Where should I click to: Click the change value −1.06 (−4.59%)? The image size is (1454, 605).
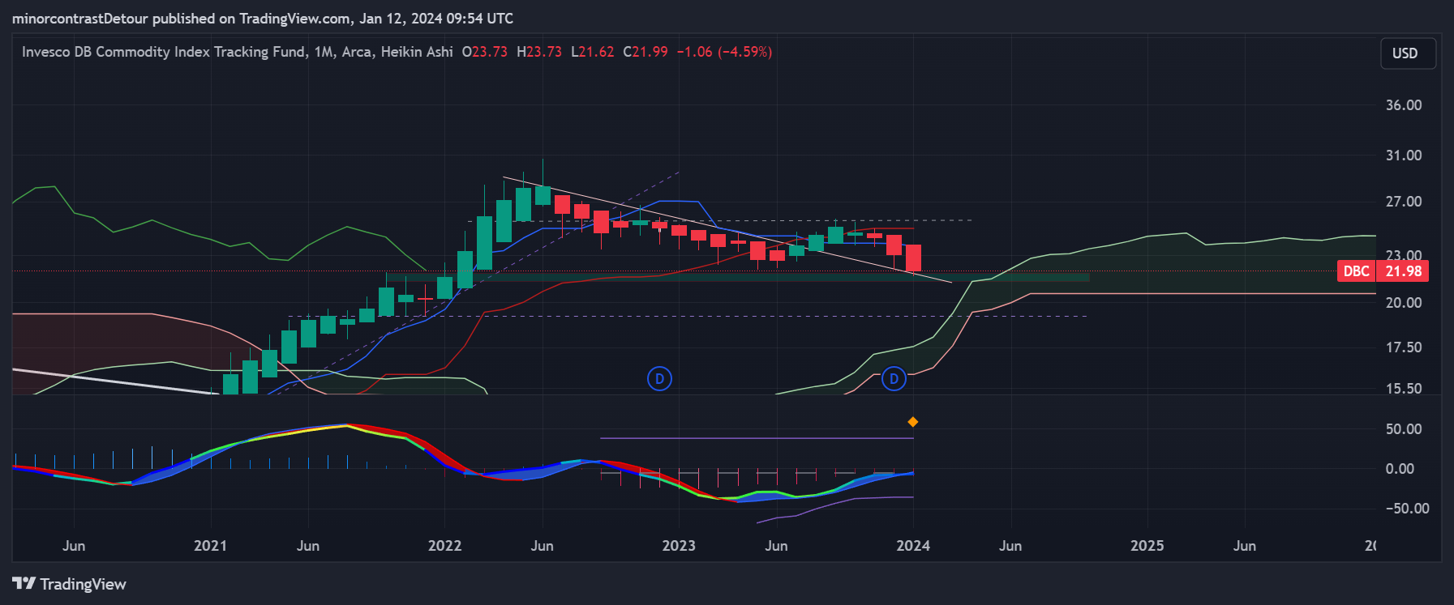coord(724,52)
